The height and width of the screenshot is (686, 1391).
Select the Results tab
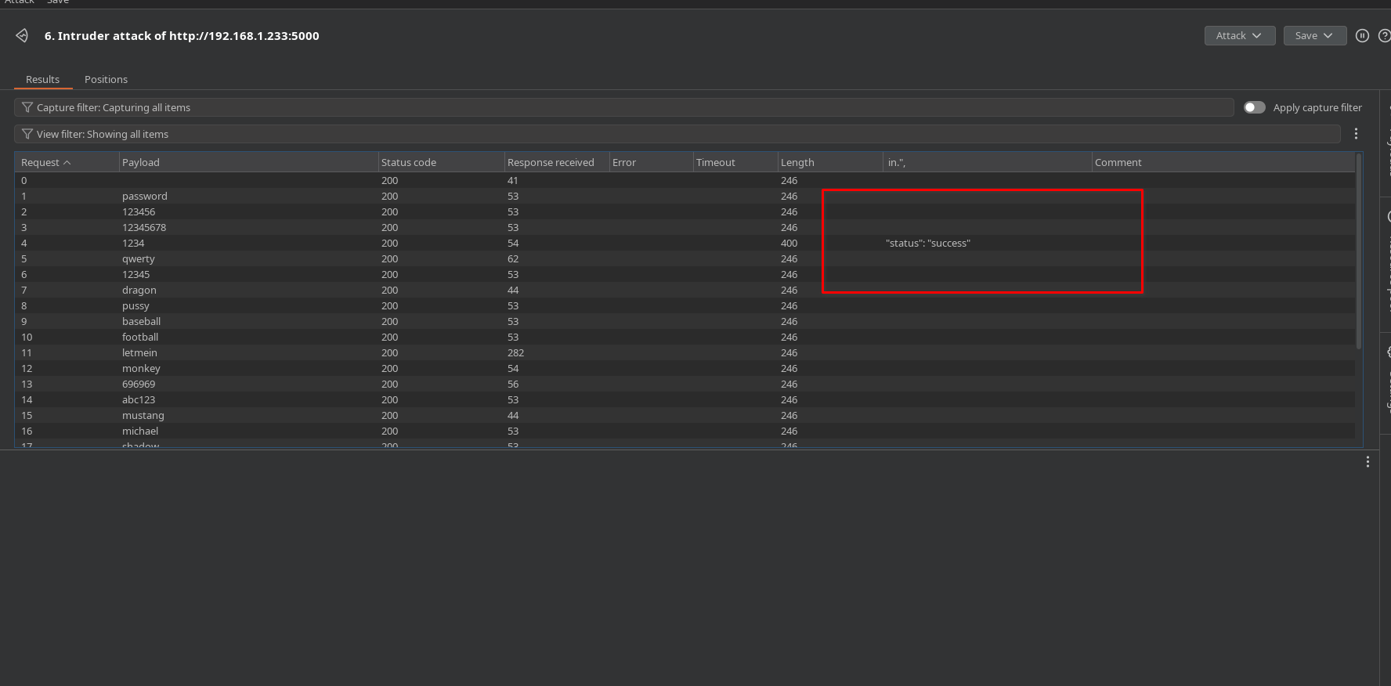(42, 79)
